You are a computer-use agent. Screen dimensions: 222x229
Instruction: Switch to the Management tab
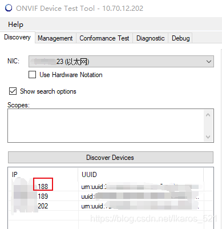(x=55, y=38)
